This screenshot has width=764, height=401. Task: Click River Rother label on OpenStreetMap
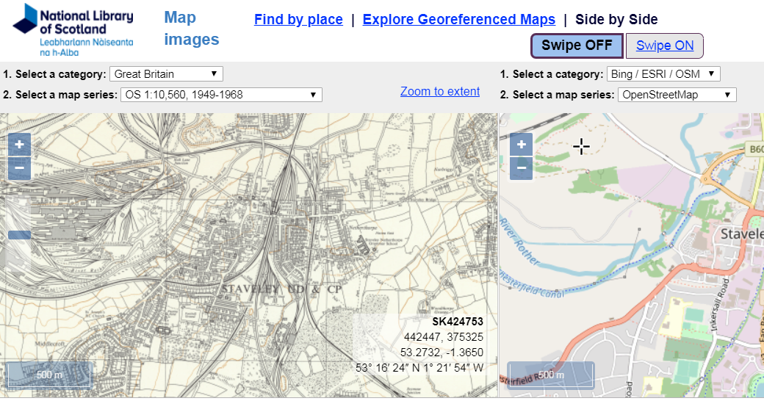pyautogui.click(x=519, y=242)
